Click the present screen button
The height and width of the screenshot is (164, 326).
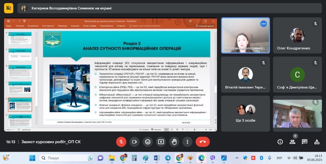(x=161, y=142)
